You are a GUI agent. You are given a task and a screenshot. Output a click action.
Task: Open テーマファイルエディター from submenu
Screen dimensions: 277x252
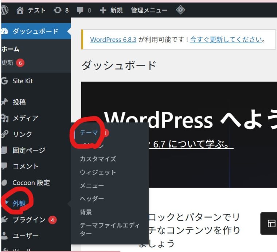click(109, 229)
